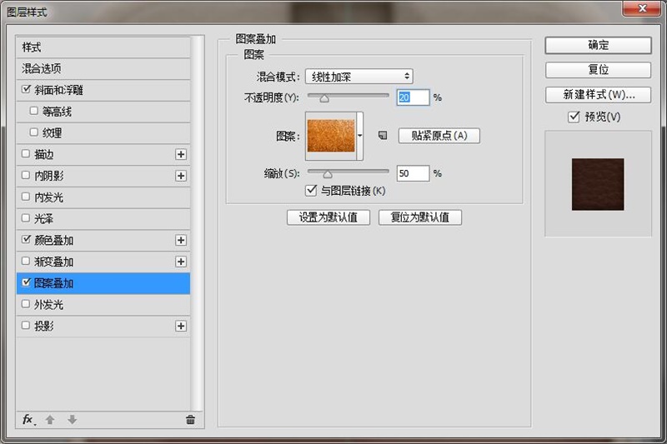Enable 外发光 checkbox
The width and height of the screenshot is (667, 444).
pyautogui.click(x=26, y=304)
